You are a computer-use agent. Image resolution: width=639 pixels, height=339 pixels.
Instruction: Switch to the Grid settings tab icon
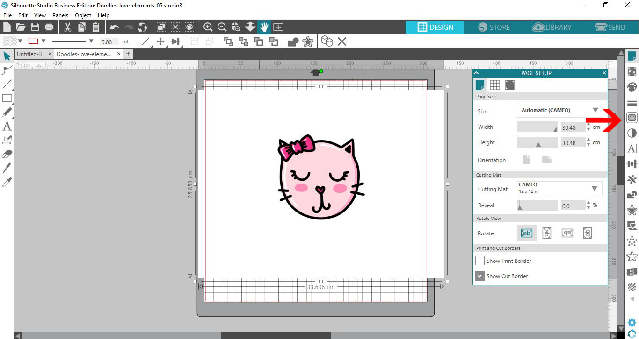pos(495,85)
